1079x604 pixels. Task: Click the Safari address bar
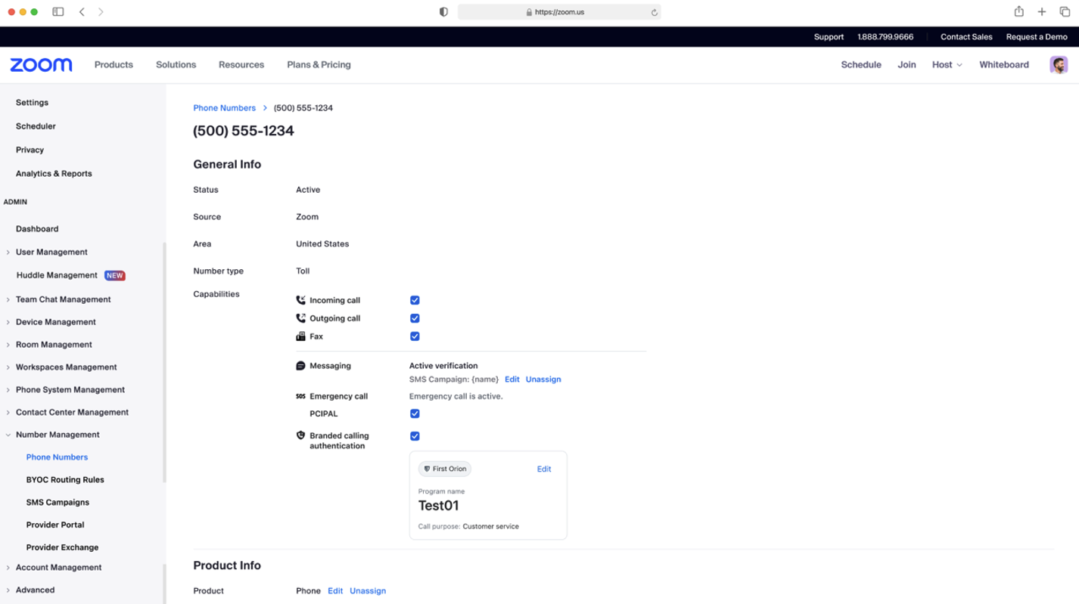(559, 12)
